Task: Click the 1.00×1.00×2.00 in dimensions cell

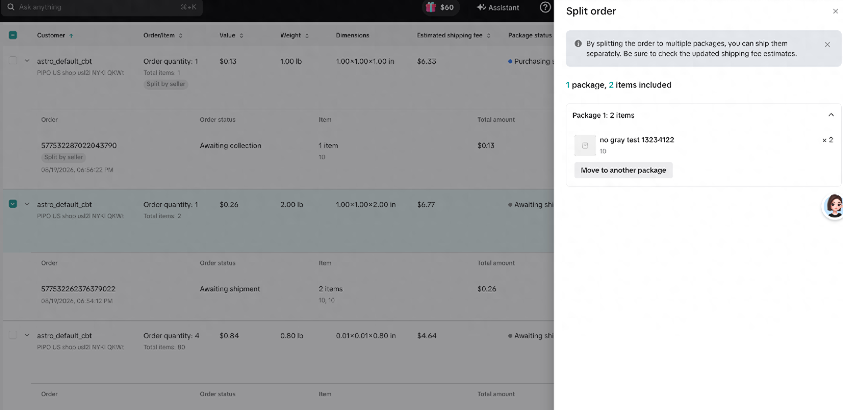Action: pyautogui.click(x=366, y=205)
